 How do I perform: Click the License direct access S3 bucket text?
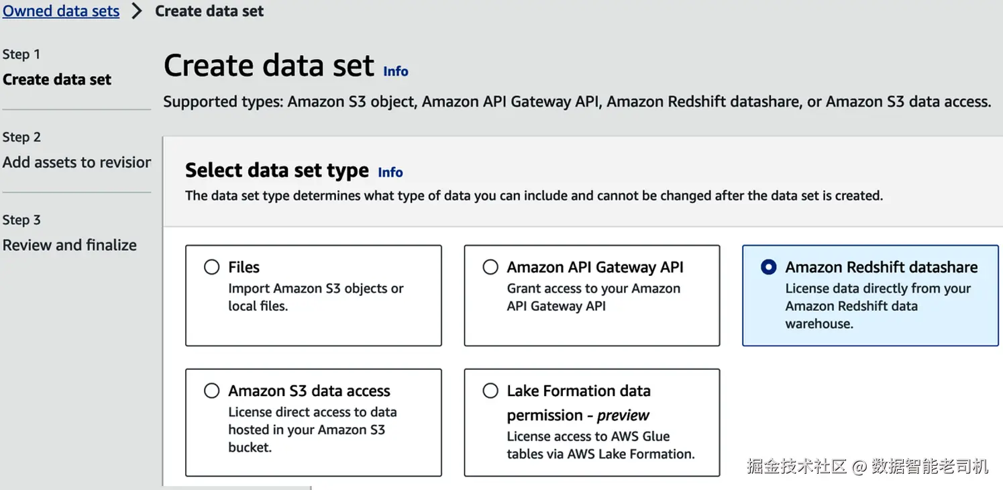coord(312,430)
